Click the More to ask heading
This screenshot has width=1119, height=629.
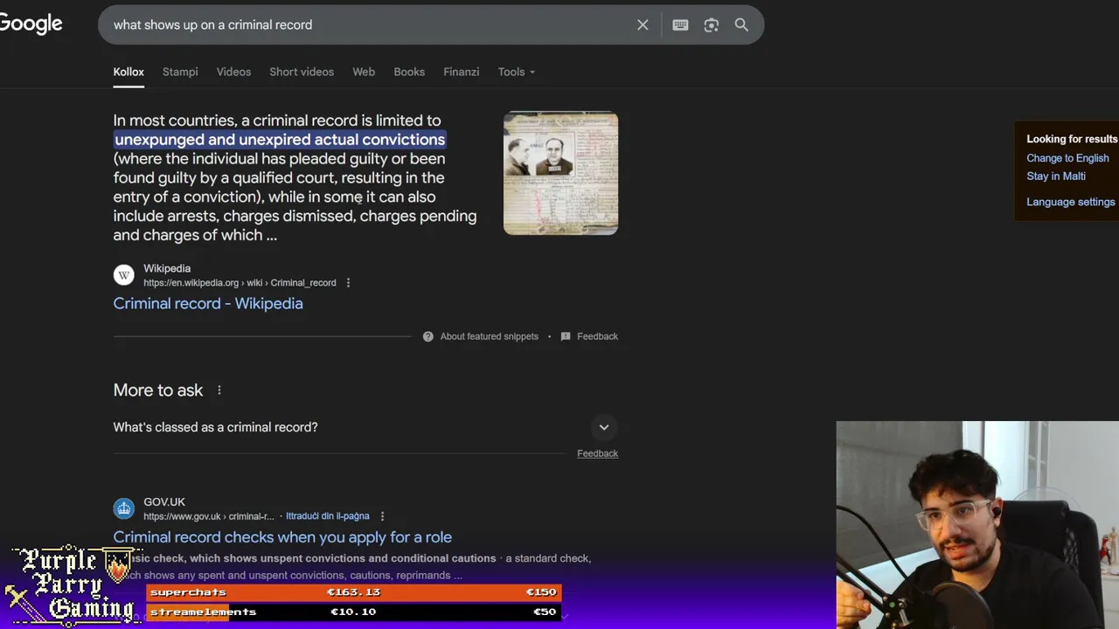point(158,391)
